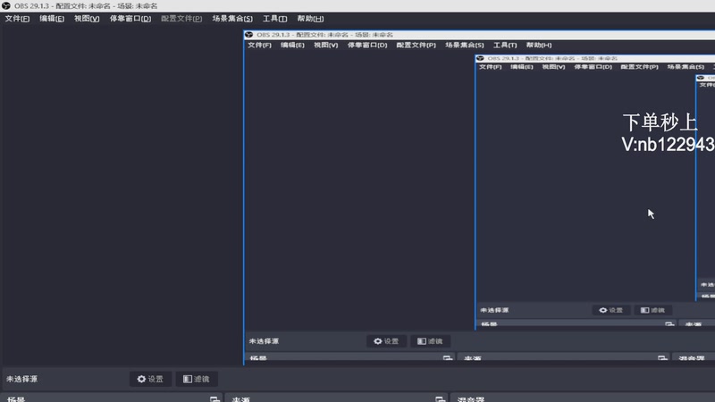Click the 设置 gear button in main window
The width and height of the screenshot is (715, 402).
[150, 379]
